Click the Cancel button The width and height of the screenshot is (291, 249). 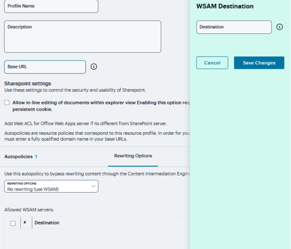[x=212, y=63]
